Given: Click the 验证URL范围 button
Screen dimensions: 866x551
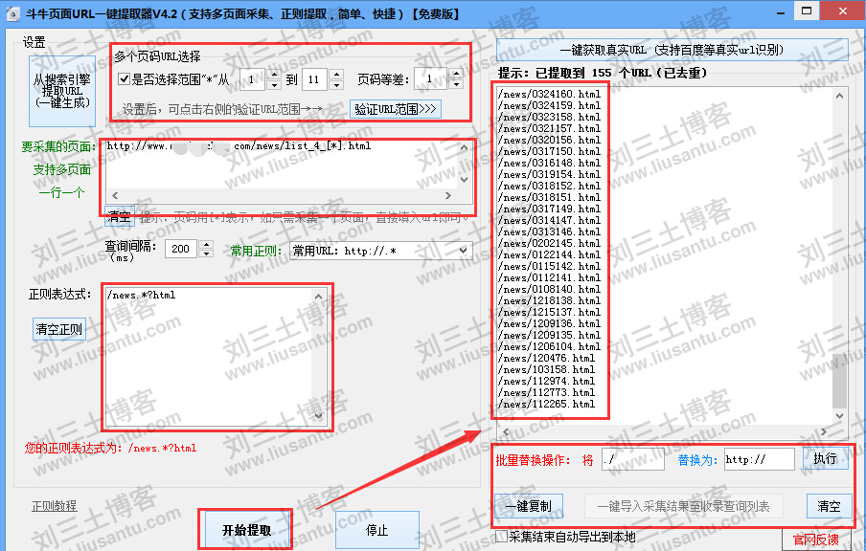Looking at the screenshot, I should pos(396,108).
